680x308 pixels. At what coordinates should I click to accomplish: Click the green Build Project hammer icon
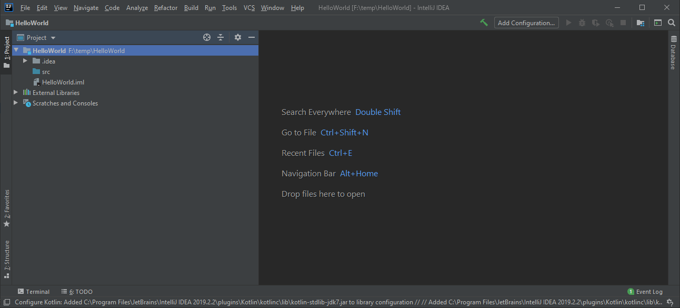tap(484, 23)
